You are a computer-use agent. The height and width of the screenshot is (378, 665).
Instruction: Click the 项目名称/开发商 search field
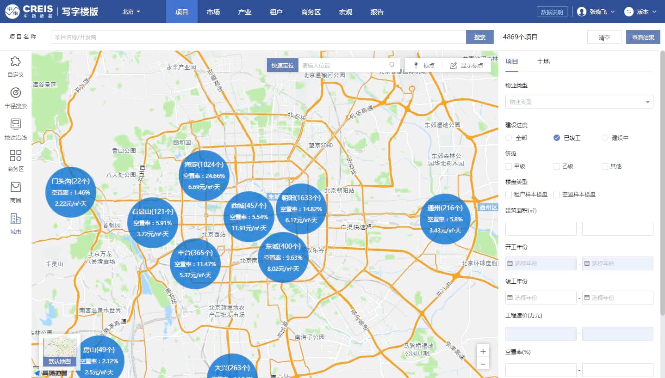[258, 37]
